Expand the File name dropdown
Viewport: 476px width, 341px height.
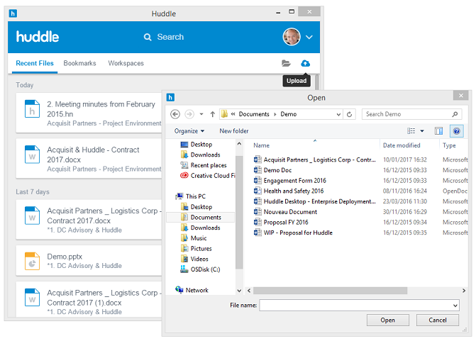pyautogui.click(x=455, y=306)
